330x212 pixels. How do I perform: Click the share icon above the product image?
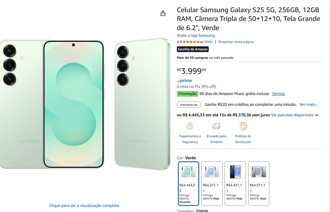point(163,13)
